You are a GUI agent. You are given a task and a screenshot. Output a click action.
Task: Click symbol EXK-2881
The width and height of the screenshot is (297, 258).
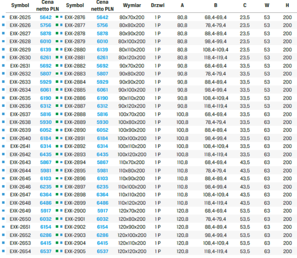pyautogui.click(x=75, y=58)
